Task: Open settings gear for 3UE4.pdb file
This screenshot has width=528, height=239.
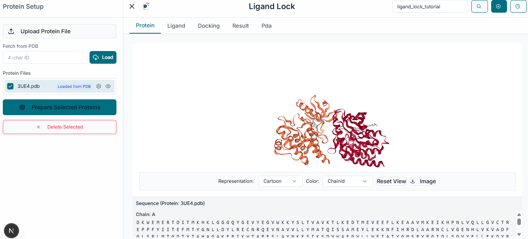Action: click(99, 86)
